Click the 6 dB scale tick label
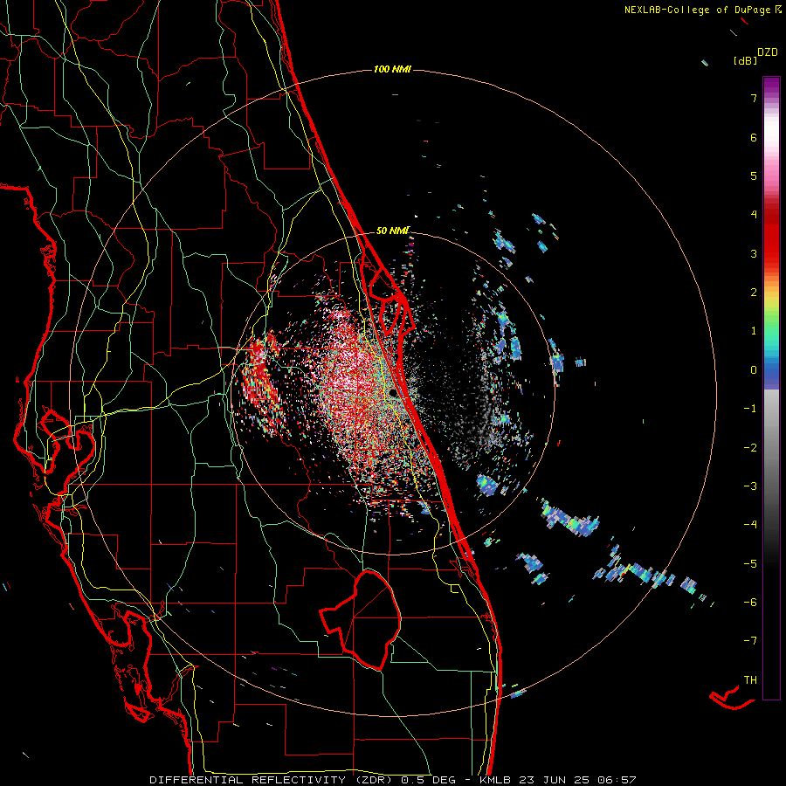 (x=754, y=137)
